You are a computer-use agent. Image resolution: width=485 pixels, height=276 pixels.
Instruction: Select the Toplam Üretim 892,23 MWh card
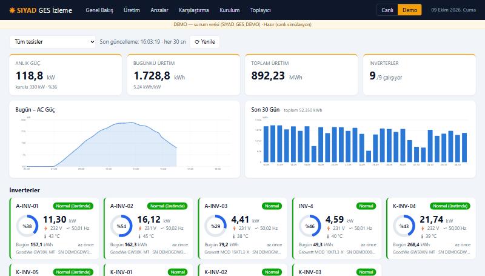(x=301, y=75)
